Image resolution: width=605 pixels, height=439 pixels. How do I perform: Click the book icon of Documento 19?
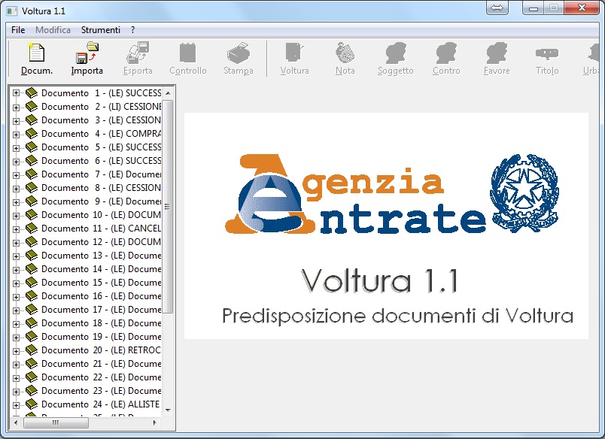(x=32, y=337)
